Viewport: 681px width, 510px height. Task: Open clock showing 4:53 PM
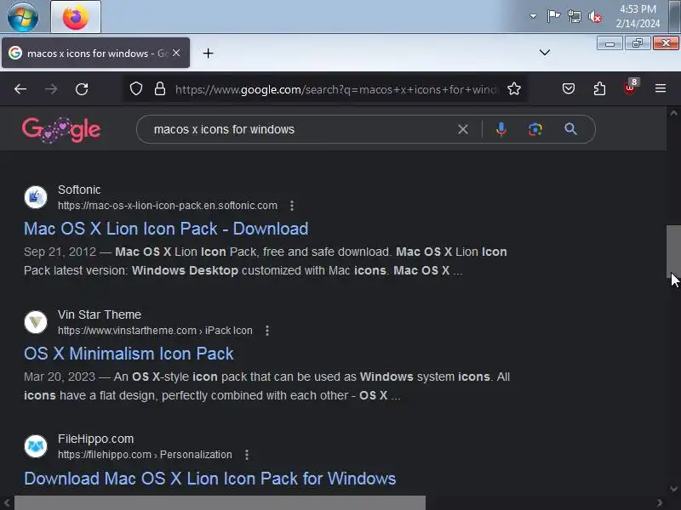tap(638, 16)
